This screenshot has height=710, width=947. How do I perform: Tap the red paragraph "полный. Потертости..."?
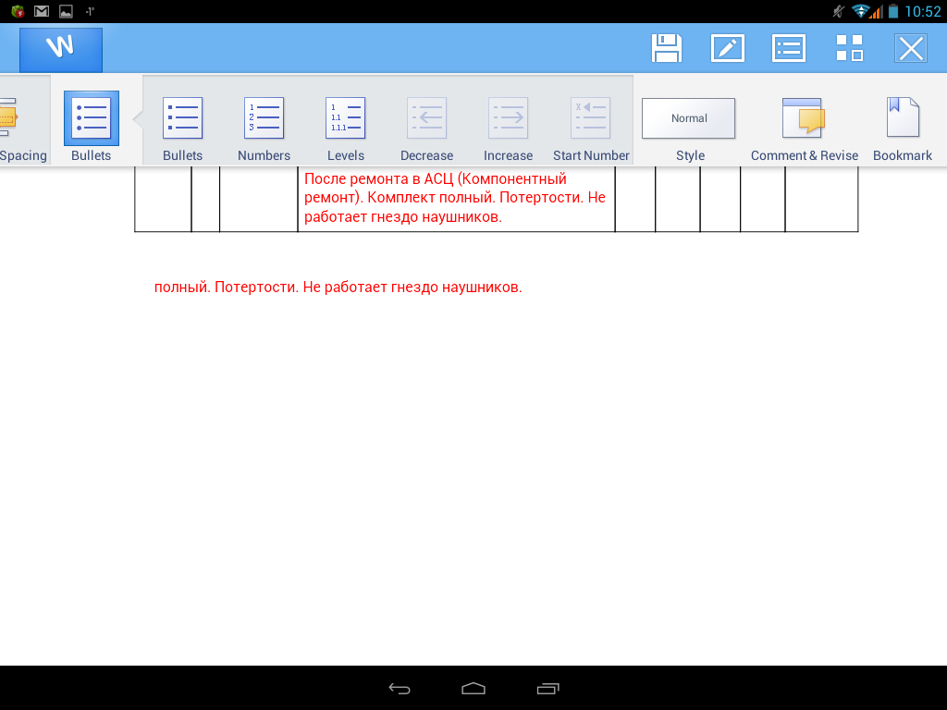(338, 288)
